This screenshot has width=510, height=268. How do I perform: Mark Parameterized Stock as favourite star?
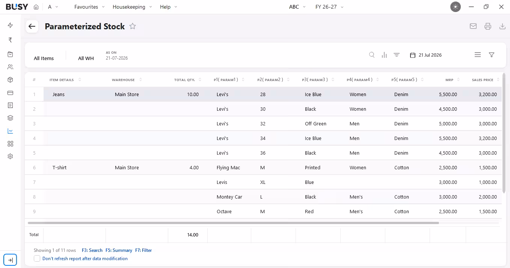tap(133, 26)
